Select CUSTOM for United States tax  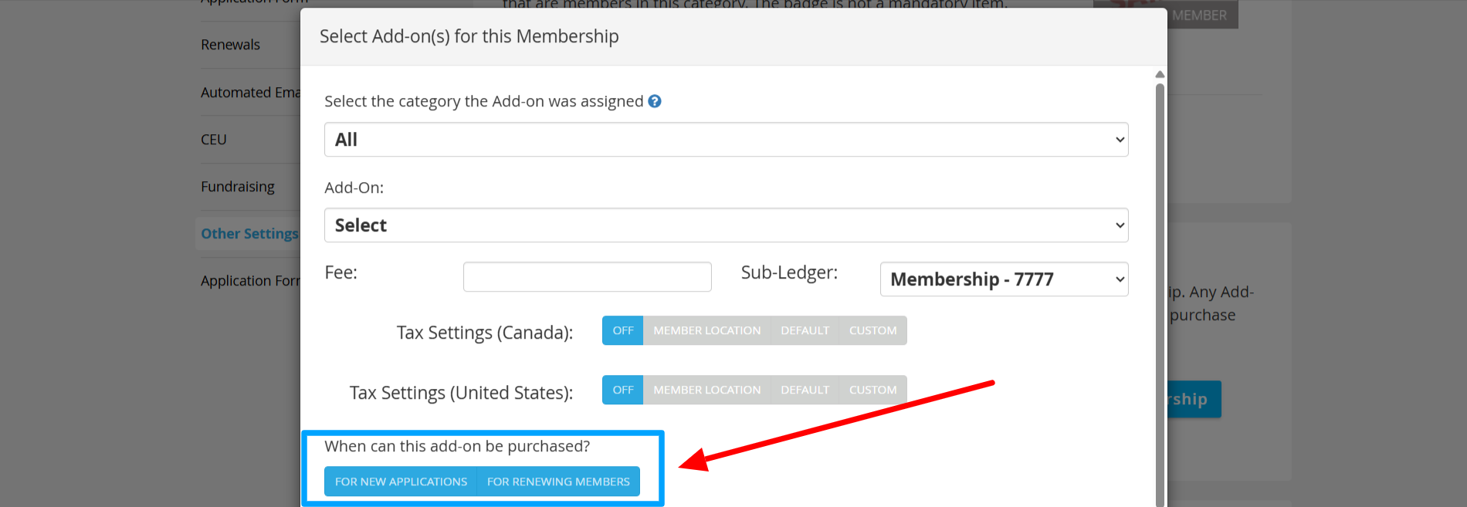point(872,390)
